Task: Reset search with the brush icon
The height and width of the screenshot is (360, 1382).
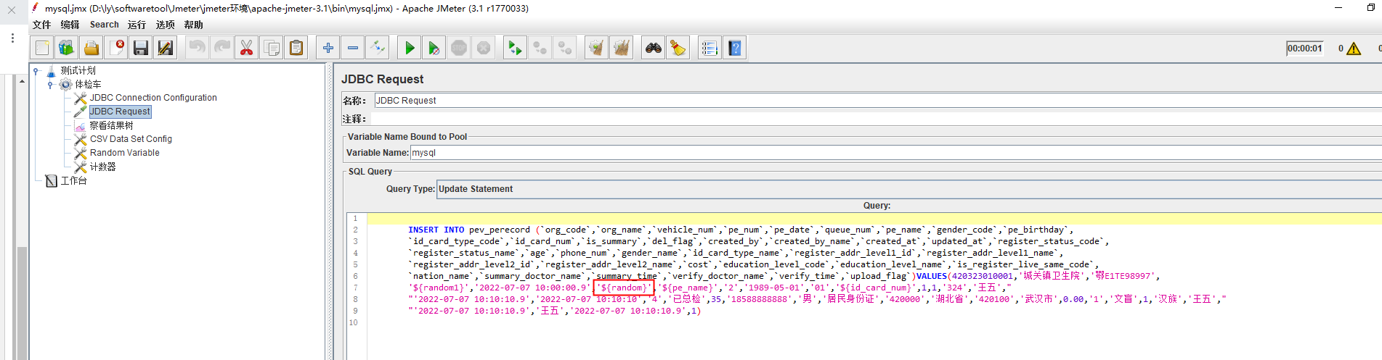Action: pos(678,48)
